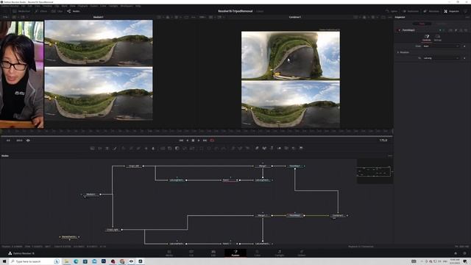Play the composition in reverse
This screenshot has height=265, width=471.
tap(188, 141)
